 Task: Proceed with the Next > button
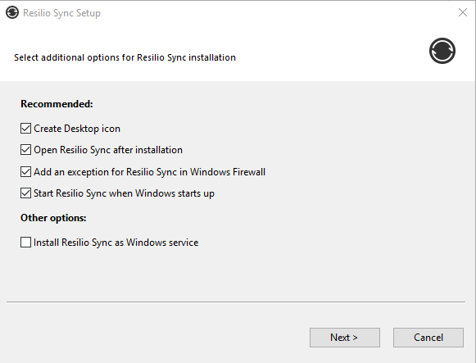pos(345,338)
